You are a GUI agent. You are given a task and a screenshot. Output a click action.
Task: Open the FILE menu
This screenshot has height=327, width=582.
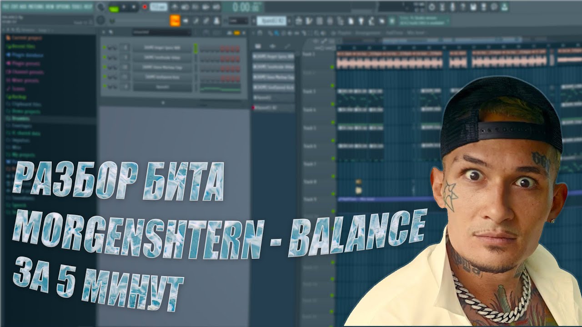coord(5,7)
